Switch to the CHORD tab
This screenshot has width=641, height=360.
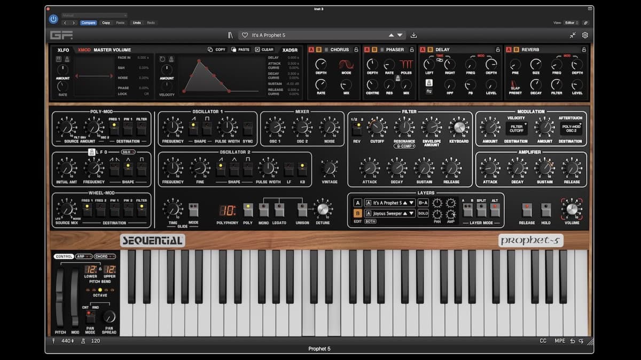(104, 257)
